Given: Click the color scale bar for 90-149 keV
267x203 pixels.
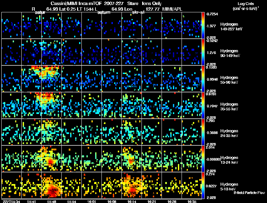Looking at the screenshot, I should click(203, 52).
